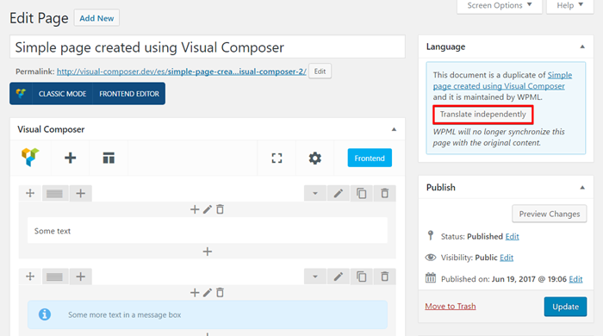Clone the first row with copy icon

[362, 193]
